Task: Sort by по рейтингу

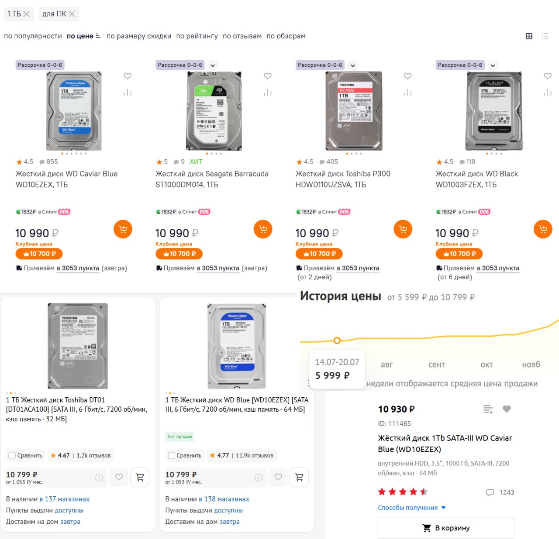Action: (x=197, y=36)
